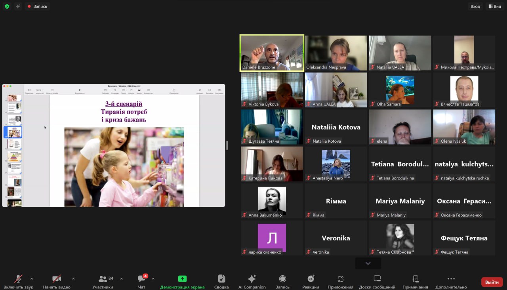Click the Sign in (Вход) button

click(x=475, y=6)
